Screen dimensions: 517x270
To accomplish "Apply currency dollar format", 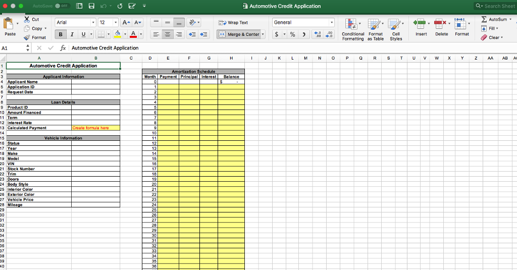I will coord(277,34).
